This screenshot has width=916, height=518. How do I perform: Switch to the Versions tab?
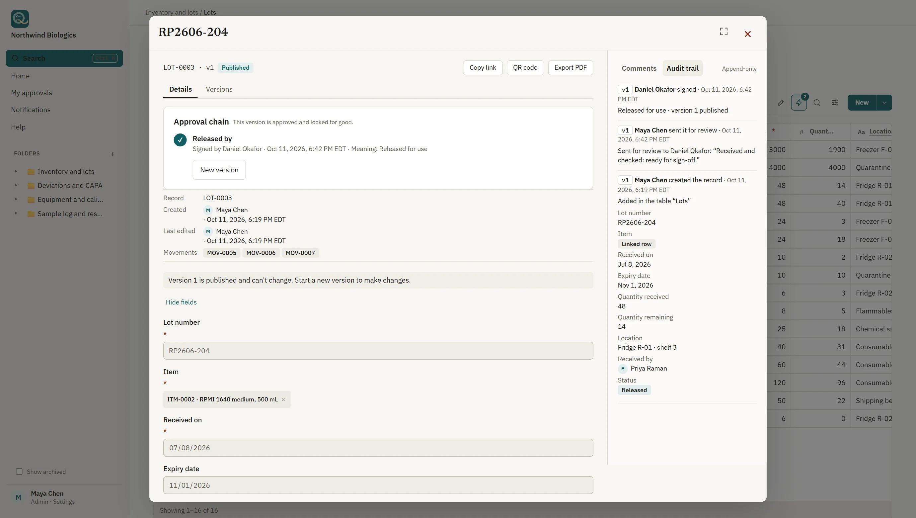tap(219, 89)
